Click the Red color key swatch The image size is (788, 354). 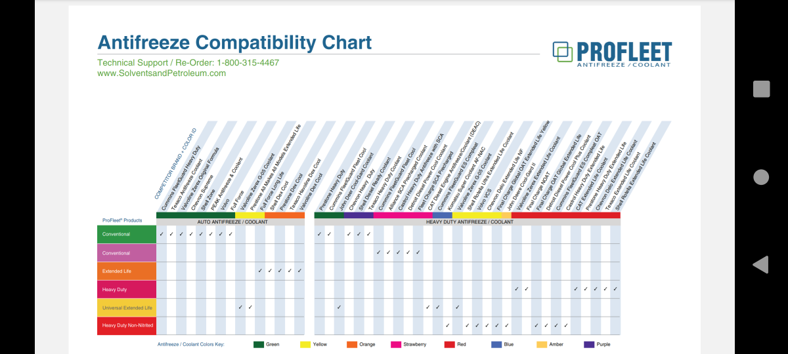[x=450, y=344]
